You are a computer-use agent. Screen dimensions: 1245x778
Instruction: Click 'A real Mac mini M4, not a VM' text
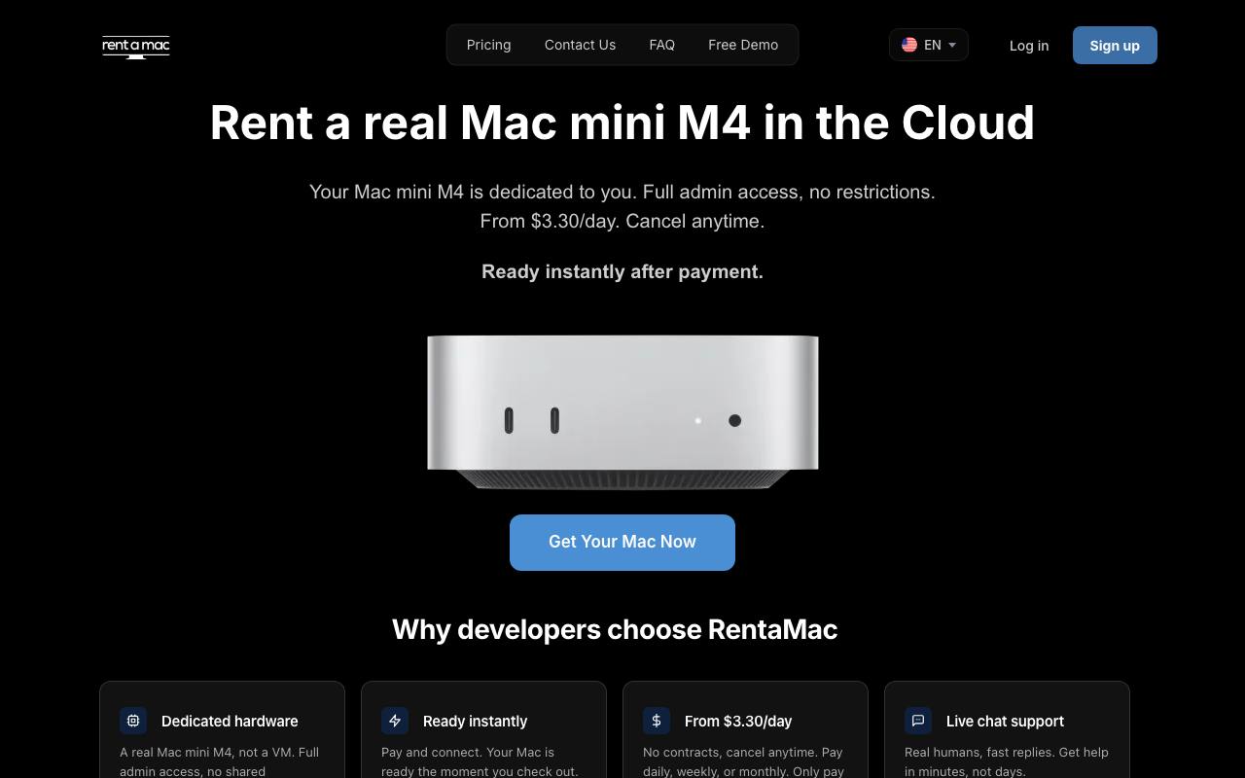pyautogui.click(x=220, y=761)
